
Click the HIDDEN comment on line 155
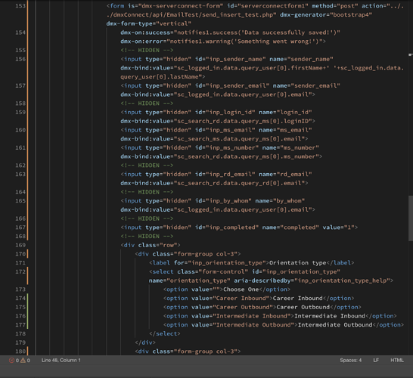147,51
